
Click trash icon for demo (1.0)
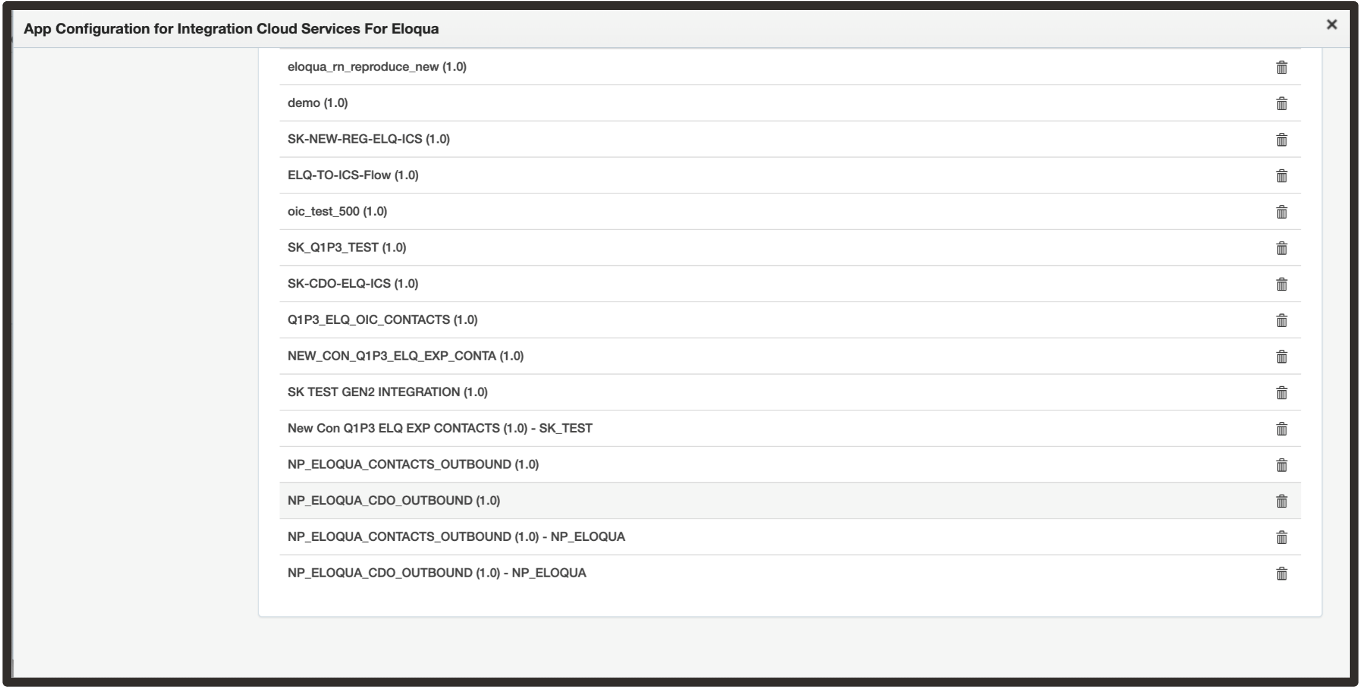(1281, 103)
